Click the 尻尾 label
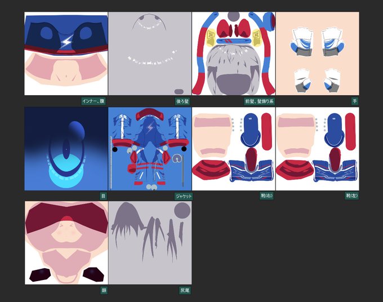 [x=185, y=291]
